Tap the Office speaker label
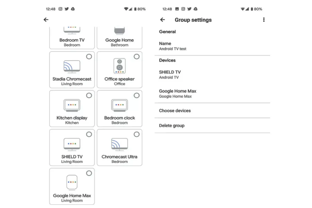The image size is (312, 208). 119,79
